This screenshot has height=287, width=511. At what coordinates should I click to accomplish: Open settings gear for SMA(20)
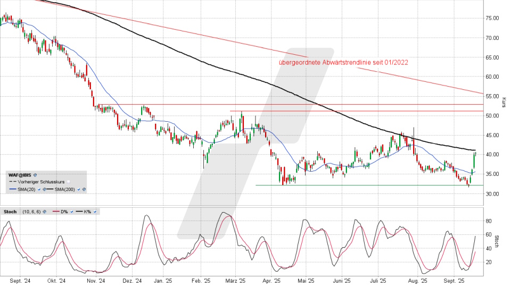[44, 189]
